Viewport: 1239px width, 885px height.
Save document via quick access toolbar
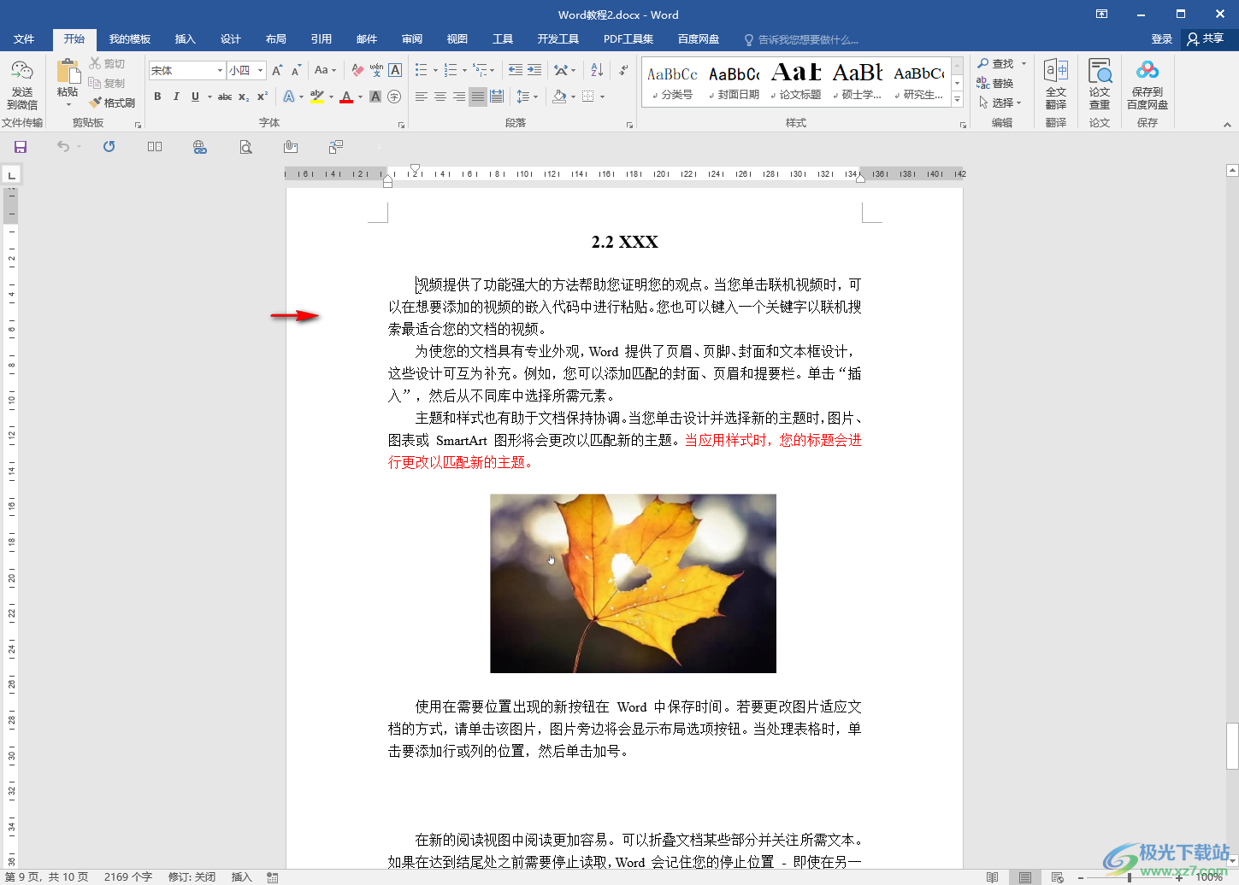point(21,147)
